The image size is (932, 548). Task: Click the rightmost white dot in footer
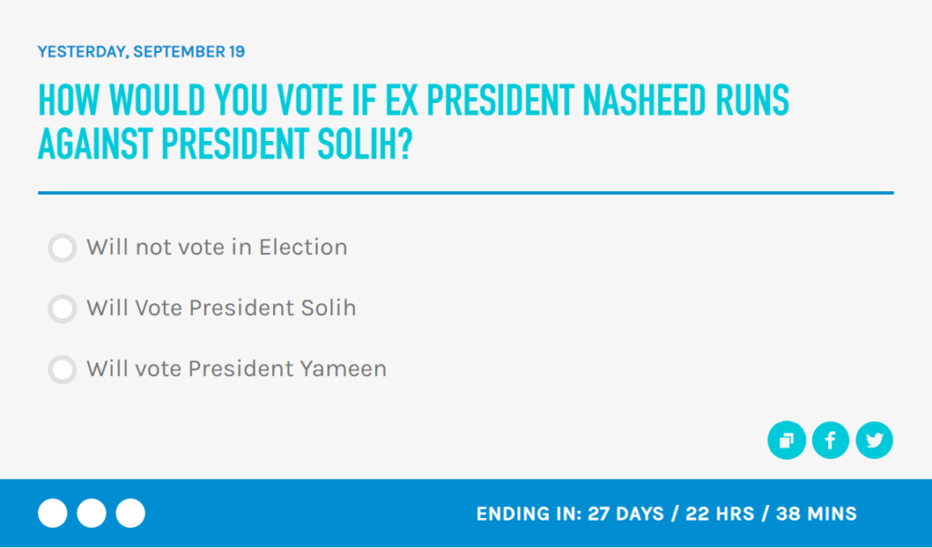(x=131, y=513)
